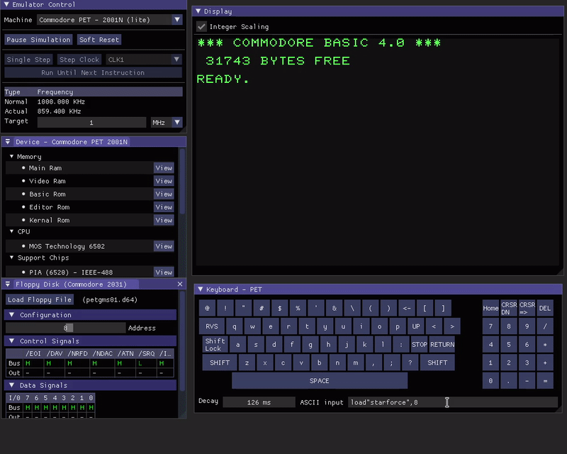This screenshot has height=454, width=567.
Task: Click the Floppy Disk panel scrollbar
Action: tap(182, 340)
